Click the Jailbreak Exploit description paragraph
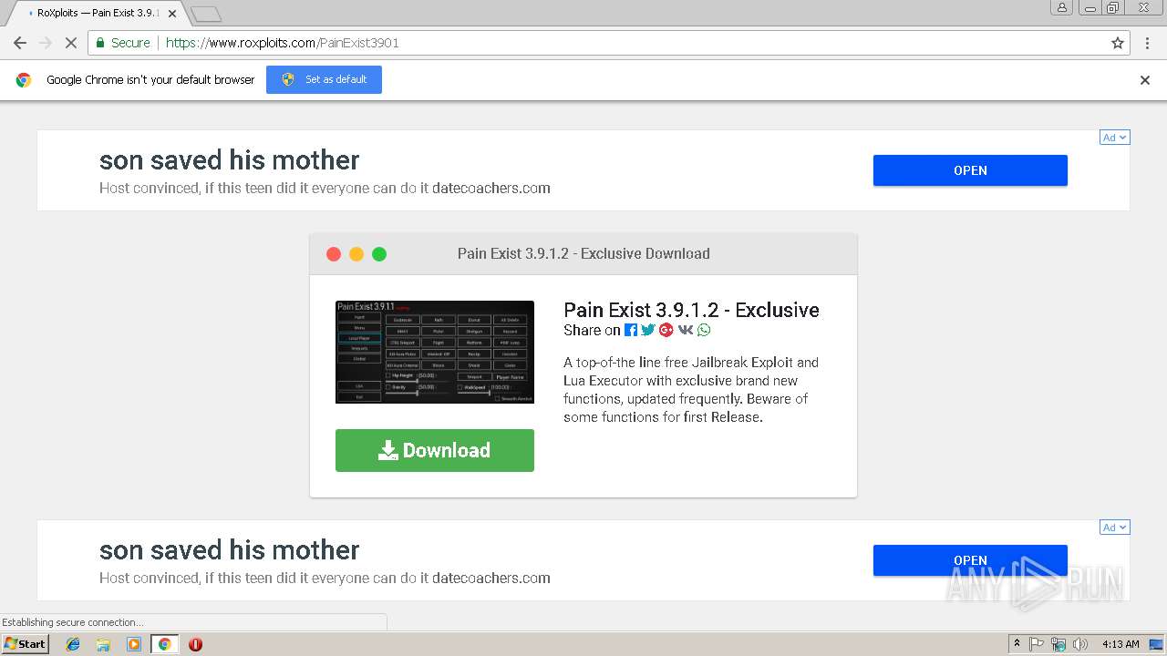1167x656 pixels. (x=691, y=390)
